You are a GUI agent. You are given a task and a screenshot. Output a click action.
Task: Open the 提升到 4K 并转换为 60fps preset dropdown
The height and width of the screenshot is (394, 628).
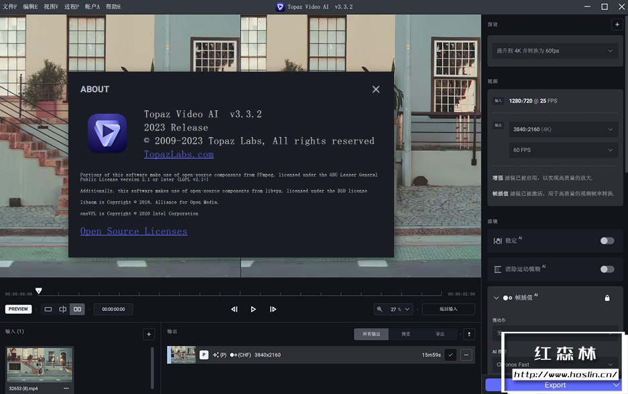tap(555, 51)
